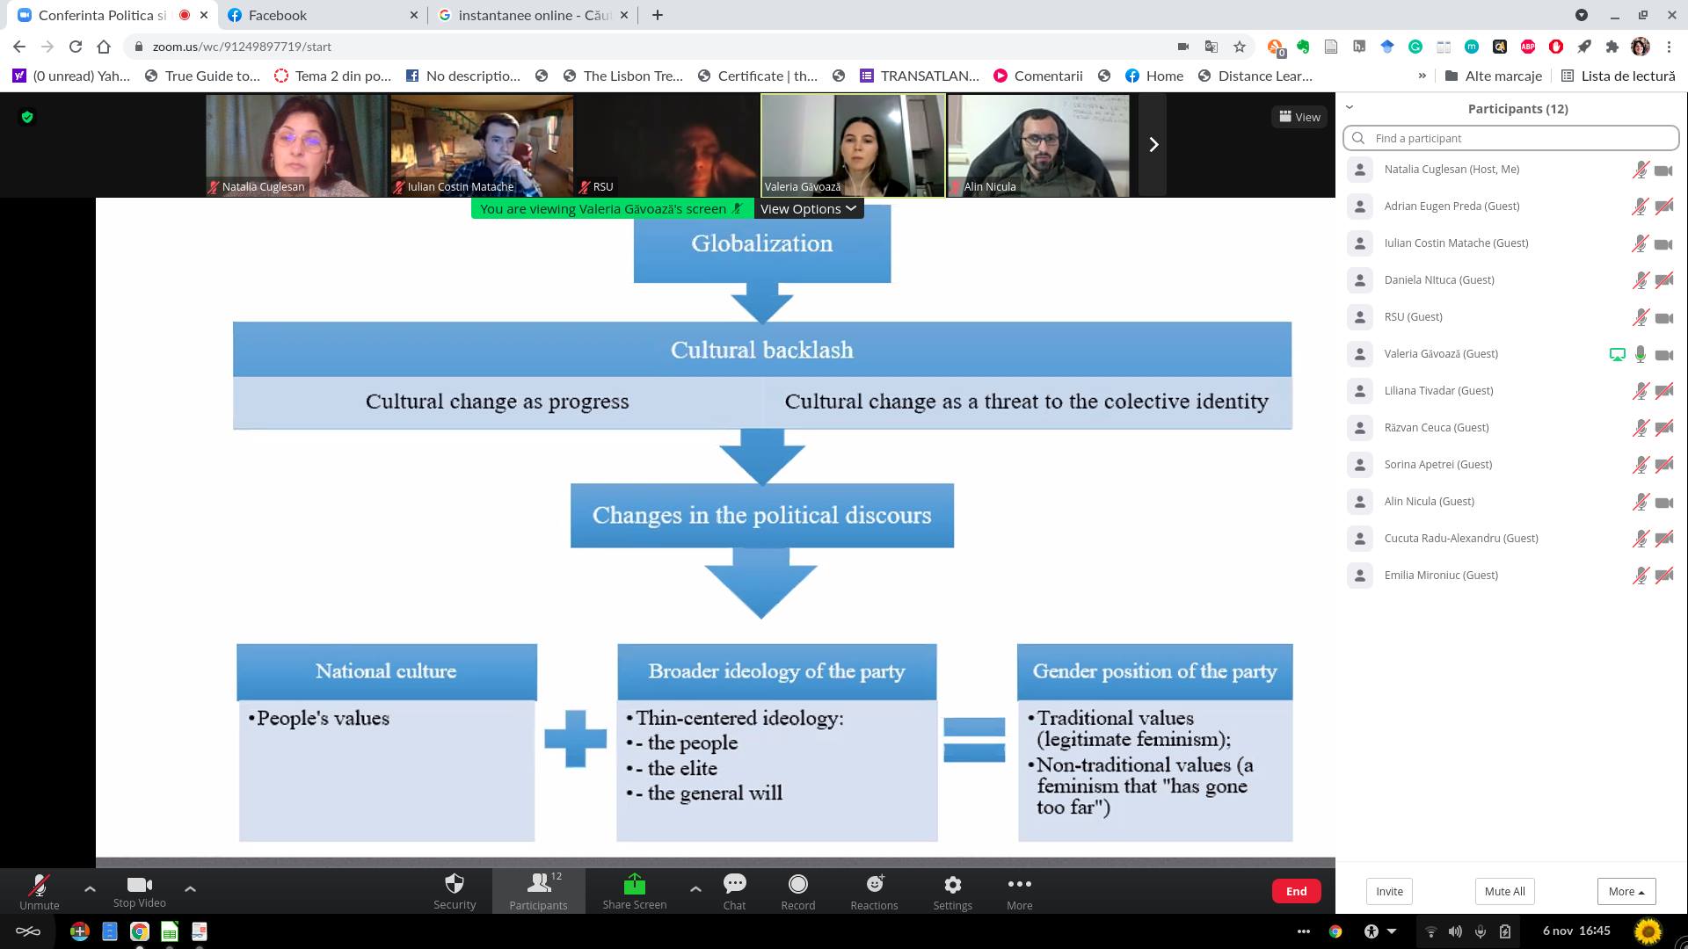Click the Mute All button
This screenshot has width=1688, height=949.
[x=1504, y=891]
